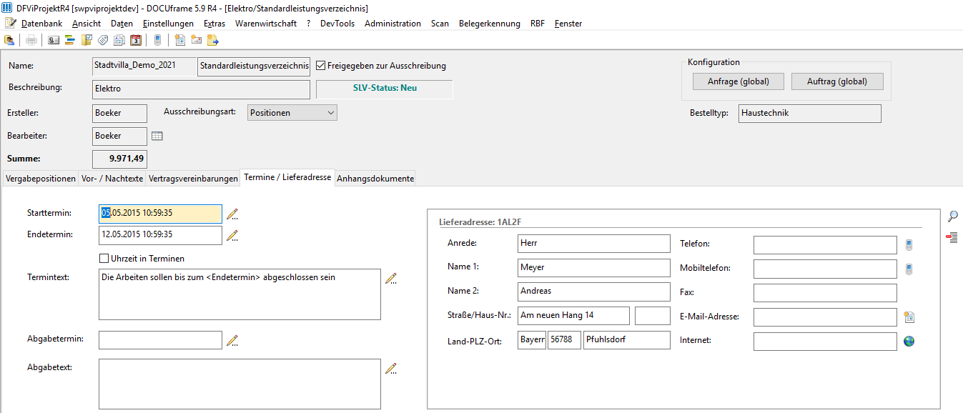Click the empty E-Mail-Adresse input field
963x413 pixels.
(825, 317)
